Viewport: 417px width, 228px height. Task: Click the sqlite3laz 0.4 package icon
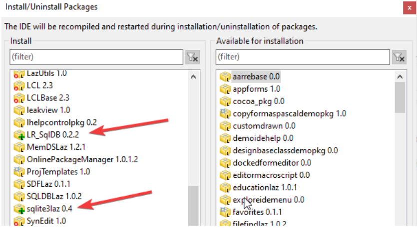tap(19, 208)
